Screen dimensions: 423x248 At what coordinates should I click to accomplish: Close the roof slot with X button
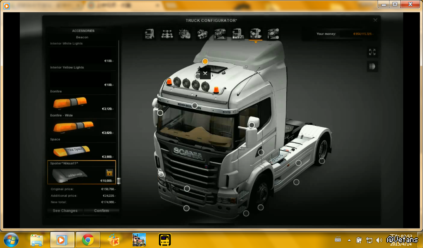(x=205, y=73)
